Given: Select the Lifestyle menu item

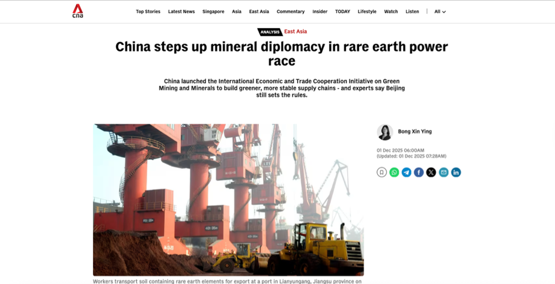Looking at the screenshot, I should tap(366, 11).
